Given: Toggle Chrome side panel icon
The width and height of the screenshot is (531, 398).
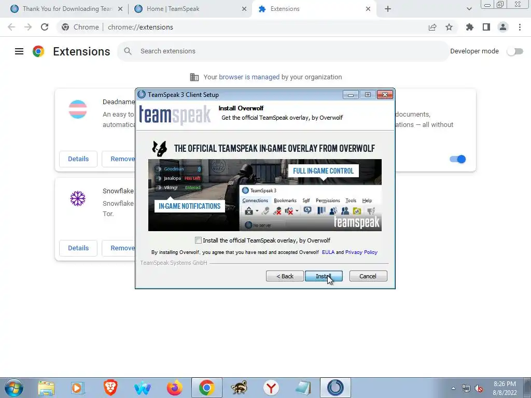Looking at the screenshot, I should [486, 27].
